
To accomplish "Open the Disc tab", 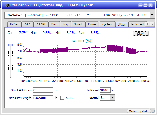I will 54,24.
